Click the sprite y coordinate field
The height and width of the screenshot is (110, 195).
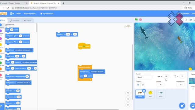point(182,76)
